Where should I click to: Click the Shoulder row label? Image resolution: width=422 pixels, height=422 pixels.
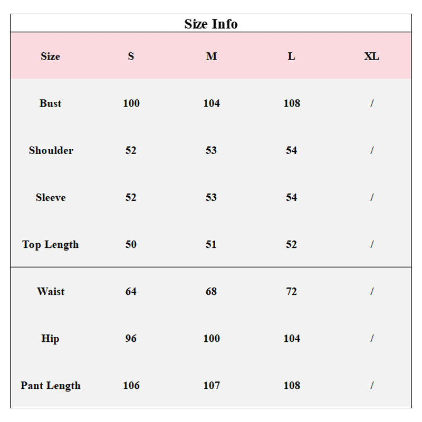click(x=51, y=150)
